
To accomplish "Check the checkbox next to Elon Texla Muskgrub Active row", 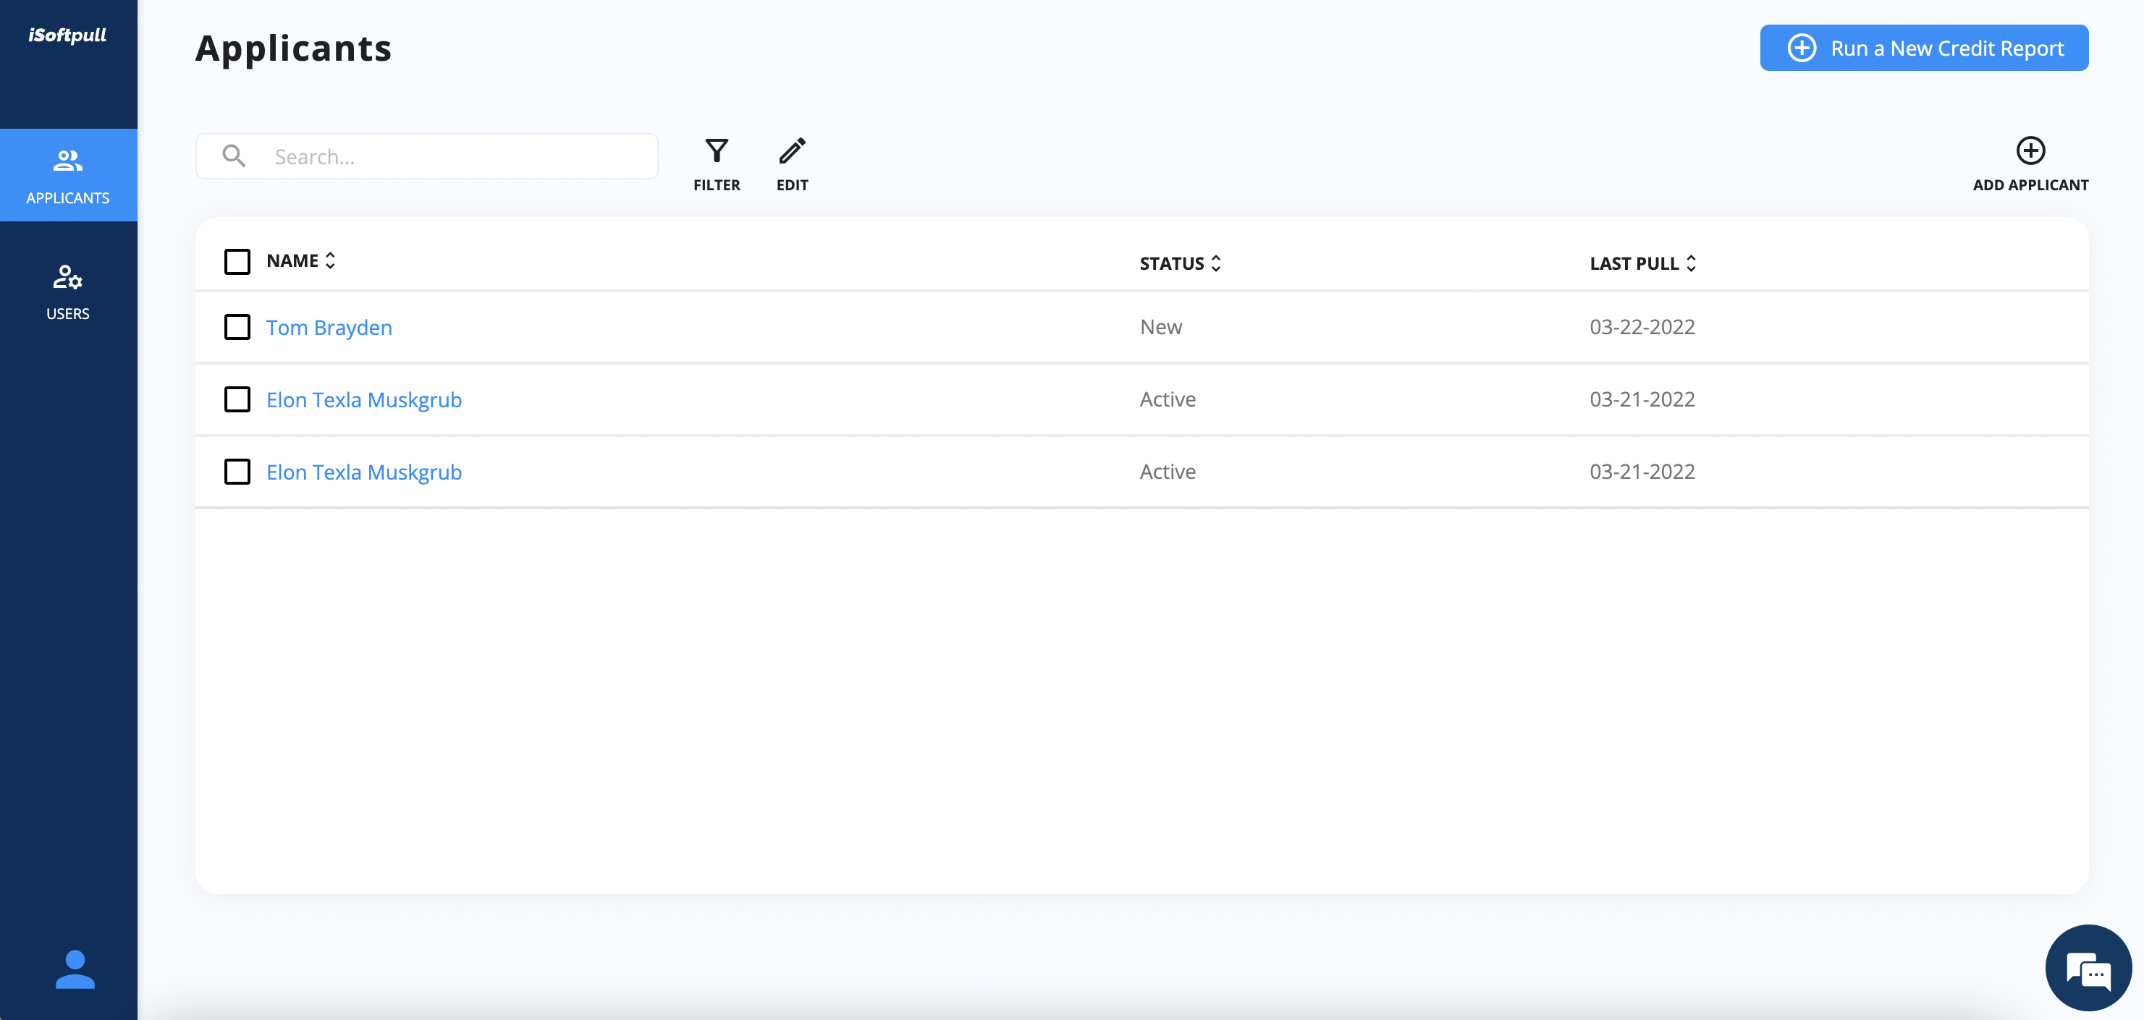I will pyautogui.click(x=237, y=399).
